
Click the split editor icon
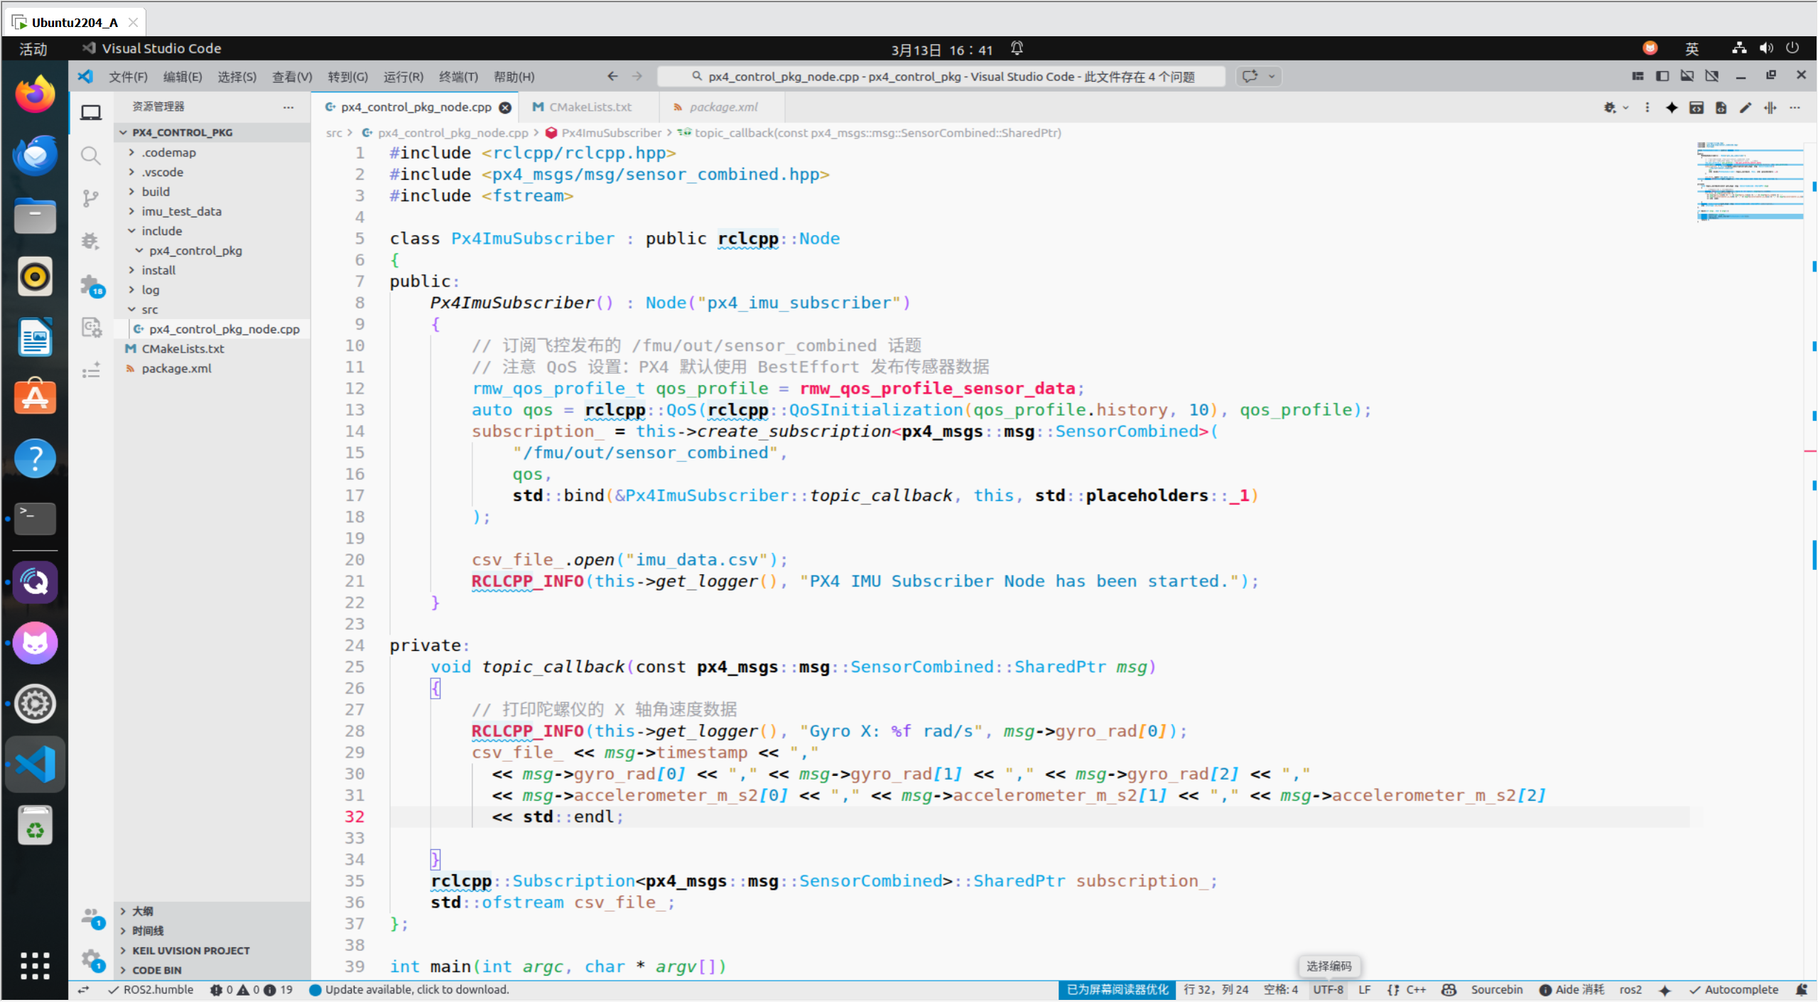point(1770,107)
